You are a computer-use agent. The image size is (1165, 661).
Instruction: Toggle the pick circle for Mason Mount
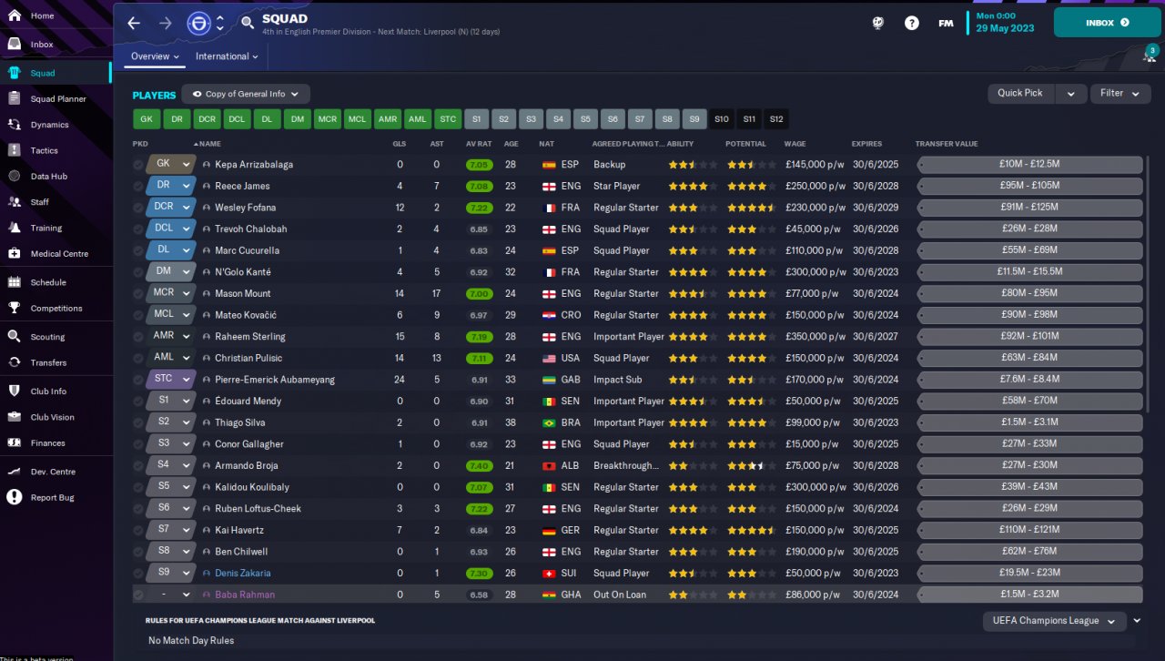click(x=138, y=294)
